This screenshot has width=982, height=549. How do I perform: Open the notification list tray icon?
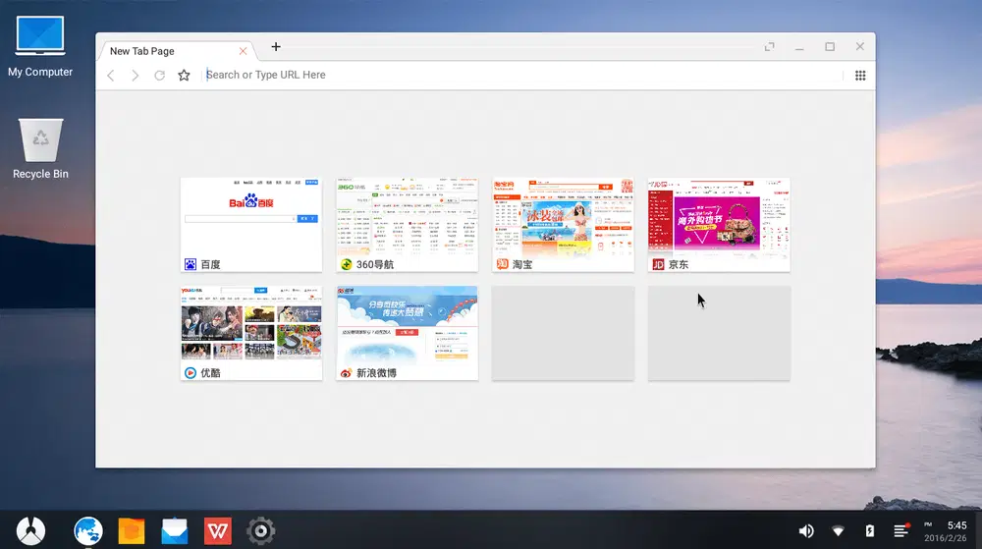pos(901,531)
